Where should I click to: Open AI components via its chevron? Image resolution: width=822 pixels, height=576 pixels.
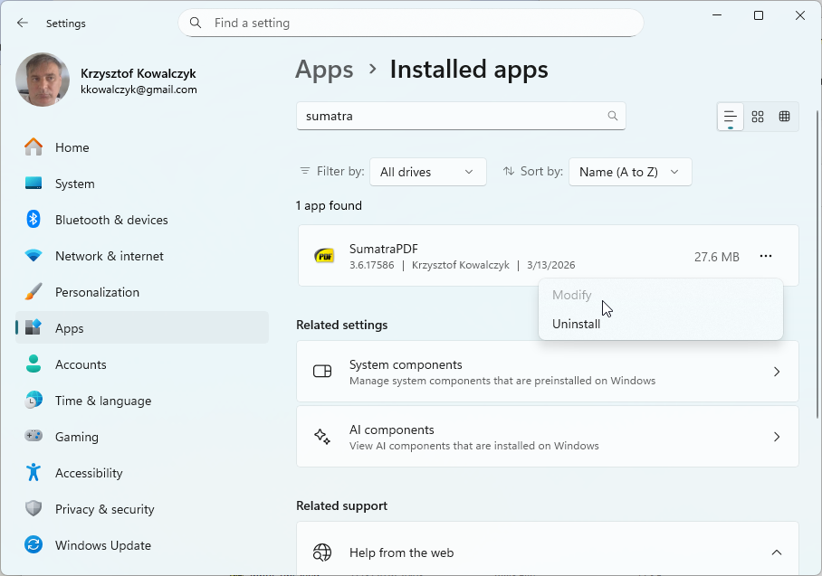click(777, 437)
